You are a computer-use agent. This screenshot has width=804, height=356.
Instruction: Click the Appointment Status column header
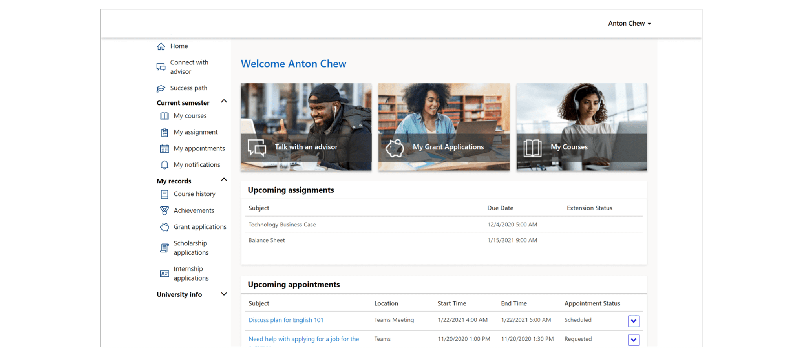[592, 303]
